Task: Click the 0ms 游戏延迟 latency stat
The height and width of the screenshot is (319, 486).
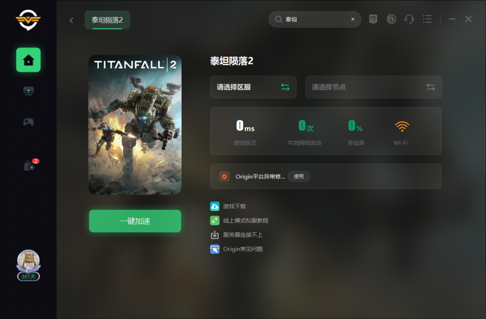Action: (x=245, y=132)
